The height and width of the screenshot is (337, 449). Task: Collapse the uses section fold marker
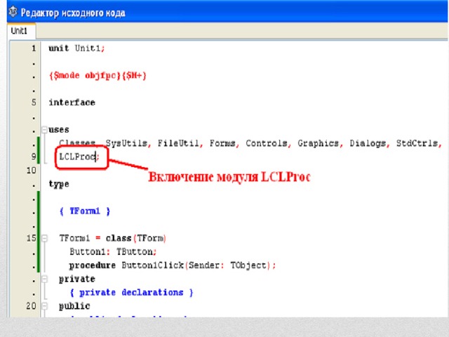tap(44, 130)
